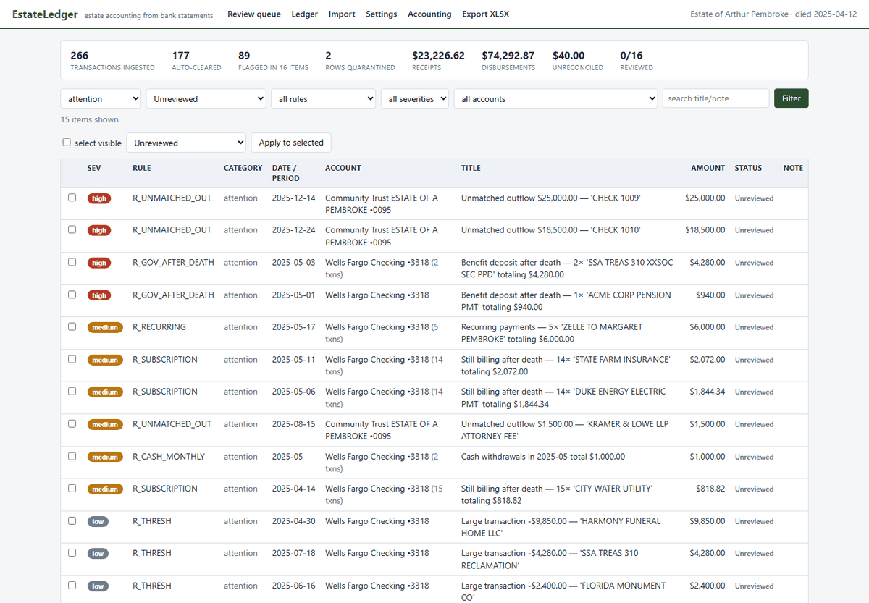Check the HARMONY FUNERAL HOME row checkbox
The image size is (869, 603).
72,520
